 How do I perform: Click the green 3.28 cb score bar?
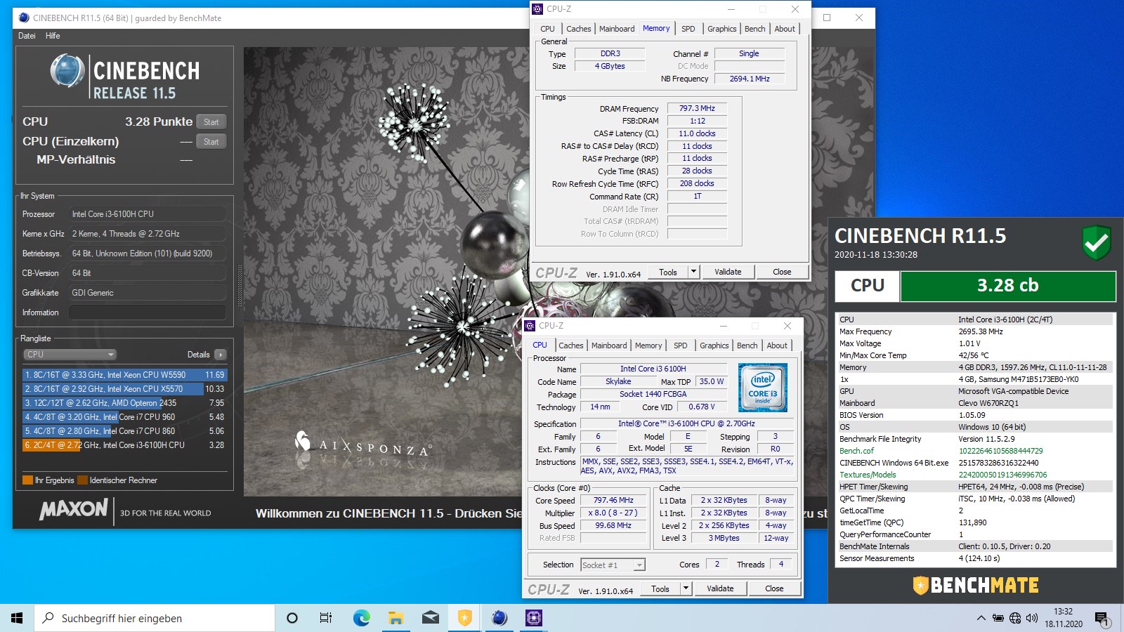pyautogui.click(x=1008, y=286)
